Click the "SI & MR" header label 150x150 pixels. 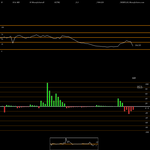coord(16,2)
